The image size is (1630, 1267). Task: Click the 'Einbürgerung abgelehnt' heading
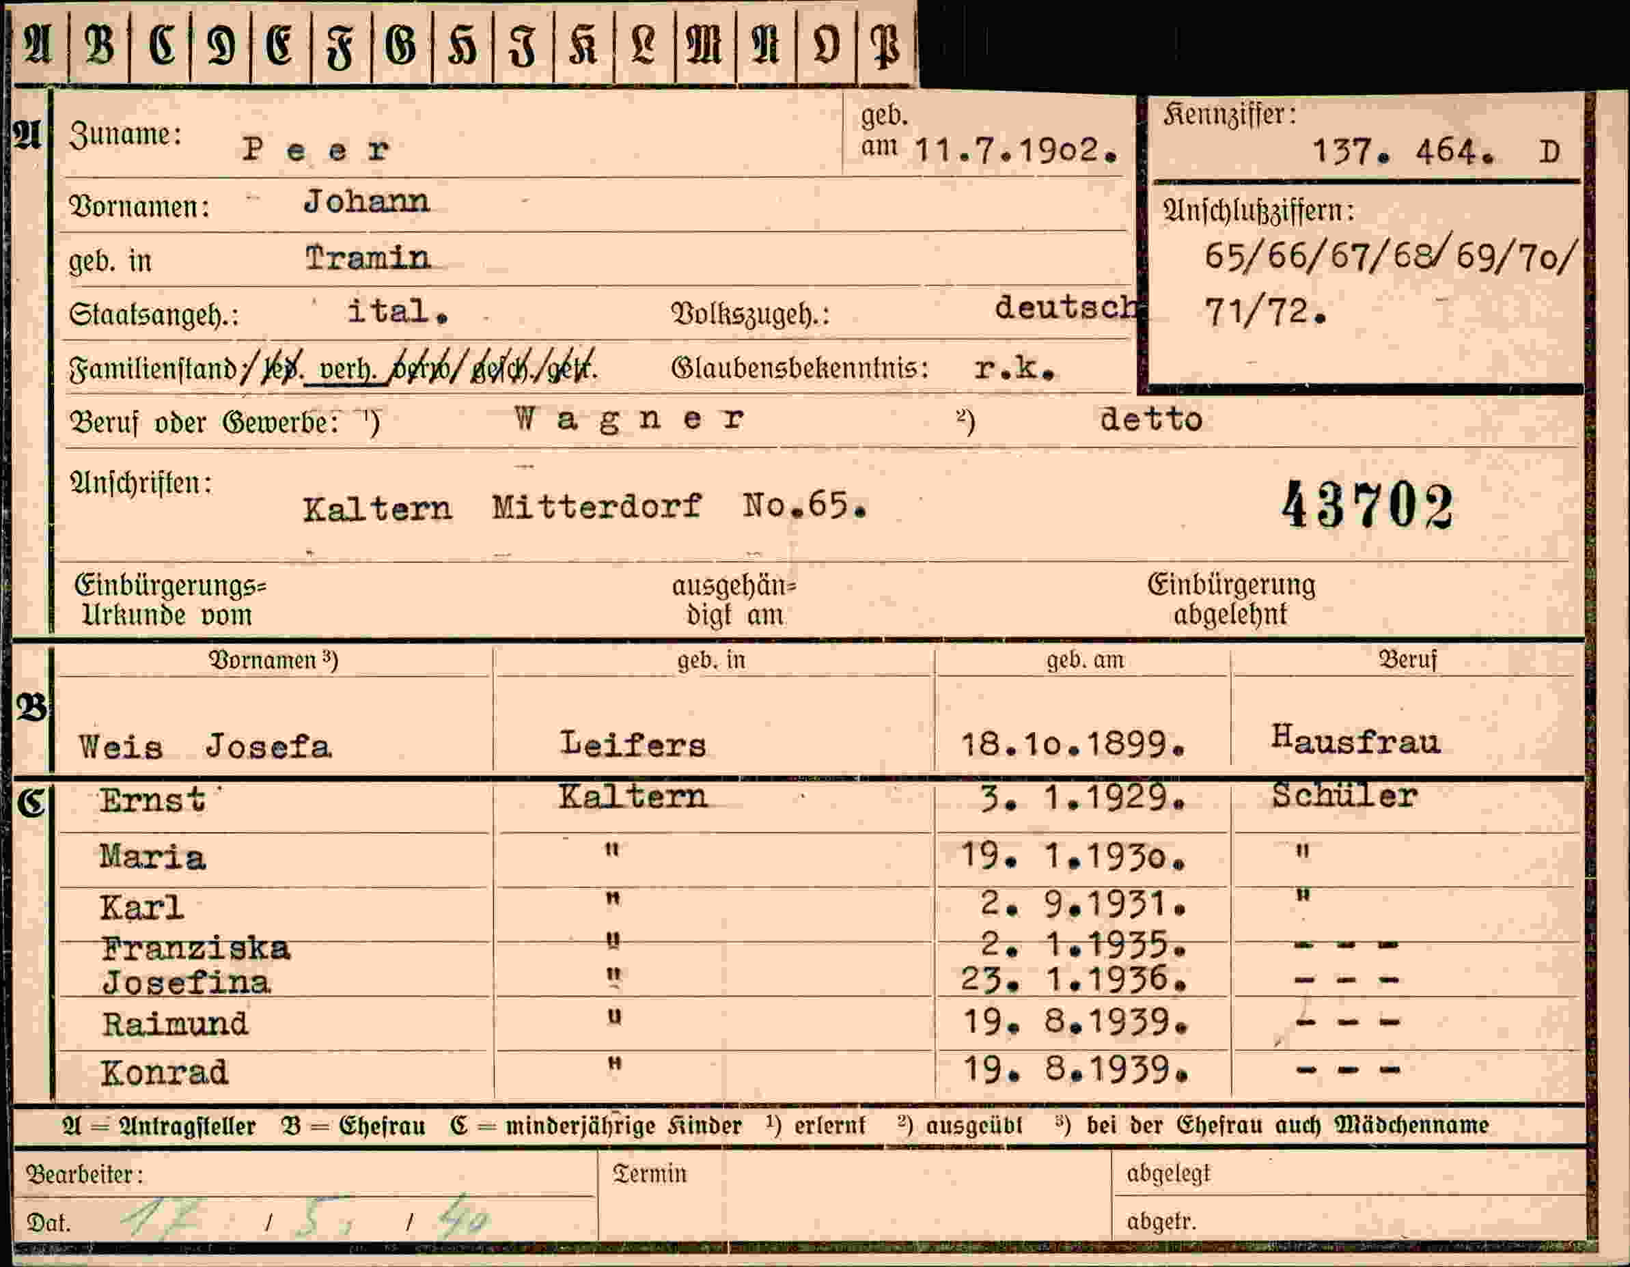coord(1232,599)
